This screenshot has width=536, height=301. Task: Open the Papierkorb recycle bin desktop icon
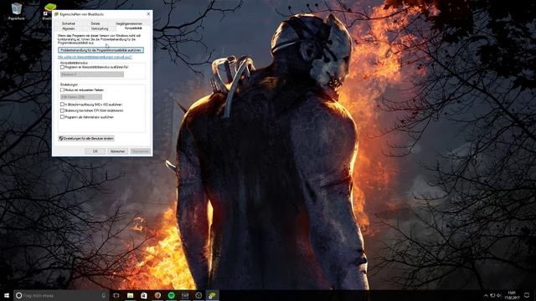click(16, 11)
